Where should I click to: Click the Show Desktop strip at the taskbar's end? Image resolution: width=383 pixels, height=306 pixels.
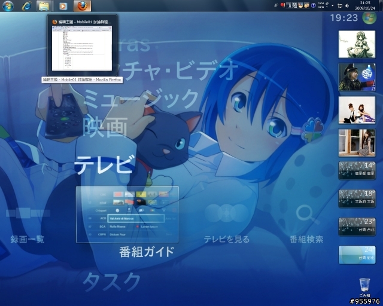(381, 6)
